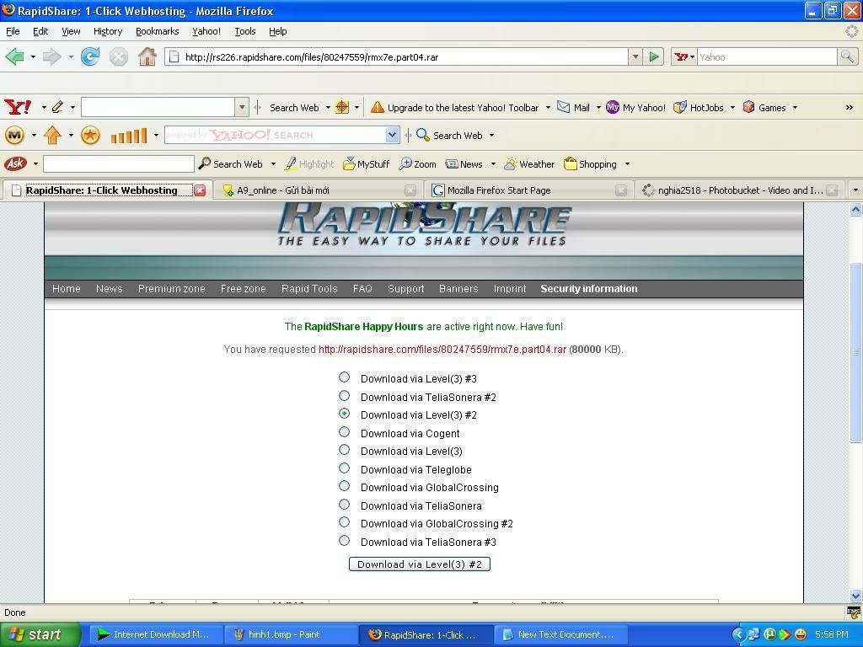
Task: Switch to A9_online tab
Action: (x=319, y=190)
